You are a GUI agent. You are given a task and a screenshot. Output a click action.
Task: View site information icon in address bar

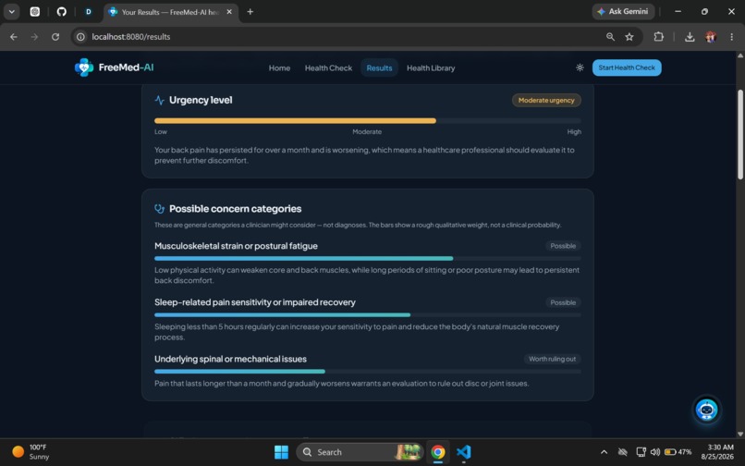point(80,37)
